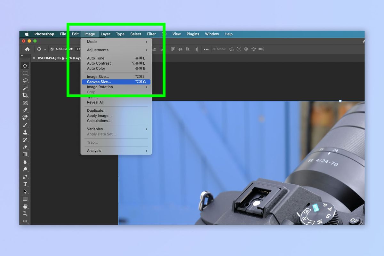Open the Photoshop Home screen
Screen dimensions: 384x256
coord(28,49)
